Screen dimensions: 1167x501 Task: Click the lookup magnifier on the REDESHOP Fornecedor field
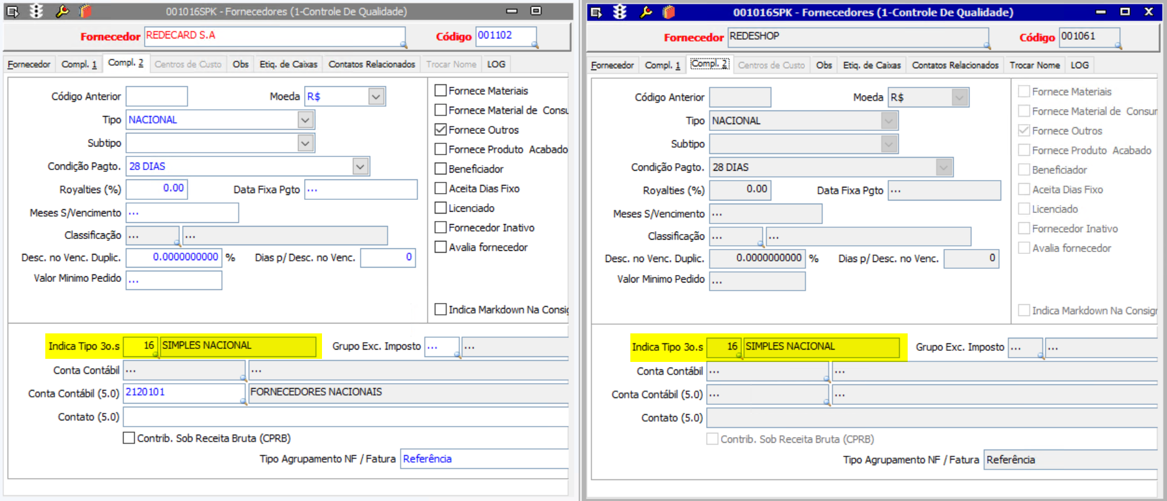pyautogui.click(x=987, y=45)
